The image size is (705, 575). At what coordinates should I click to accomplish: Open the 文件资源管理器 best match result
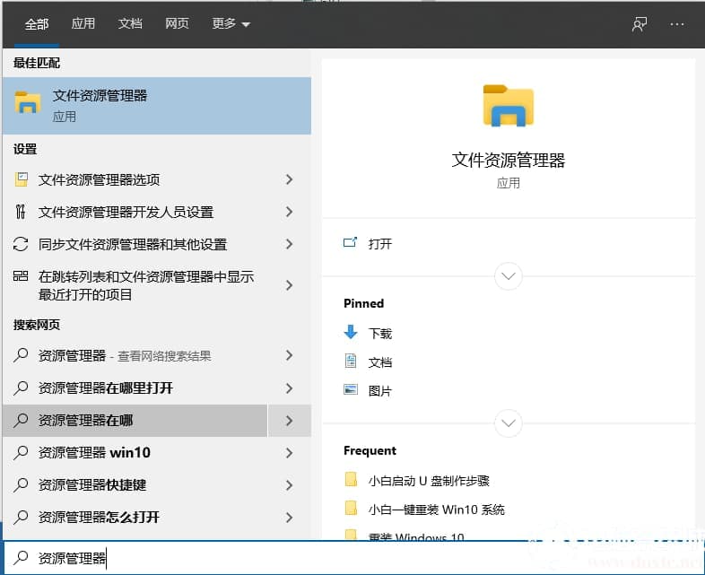coord(156,106)
